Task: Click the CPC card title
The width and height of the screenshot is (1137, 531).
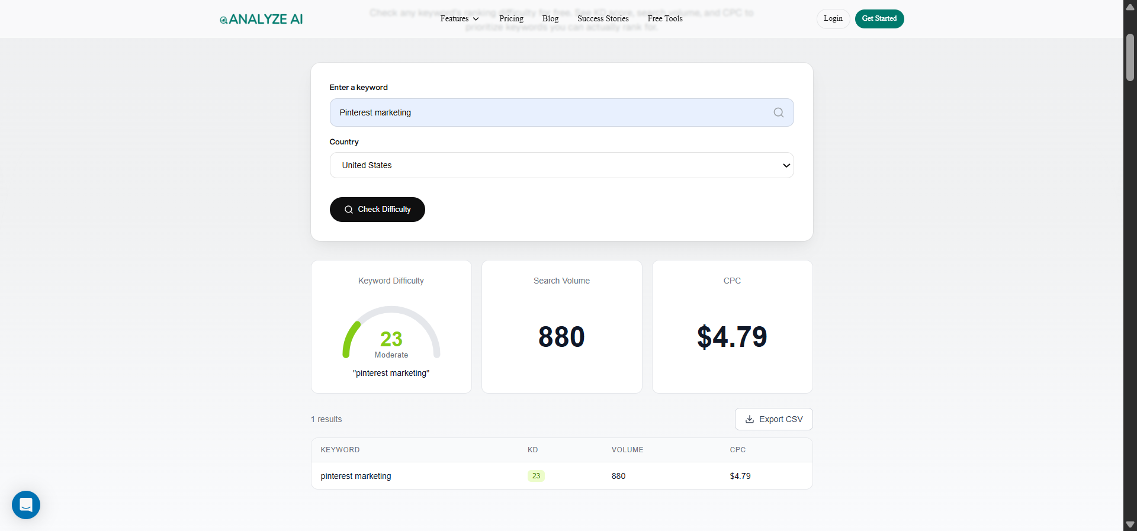Action: [x=732, y=281]
